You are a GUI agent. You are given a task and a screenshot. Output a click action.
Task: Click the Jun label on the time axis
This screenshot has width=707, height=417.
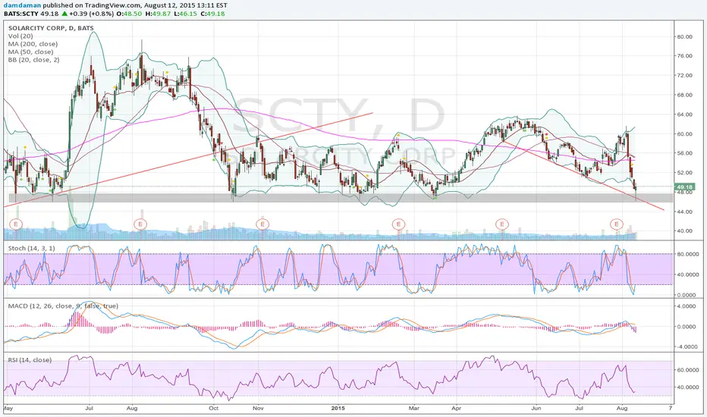click(x=536, y=409)
